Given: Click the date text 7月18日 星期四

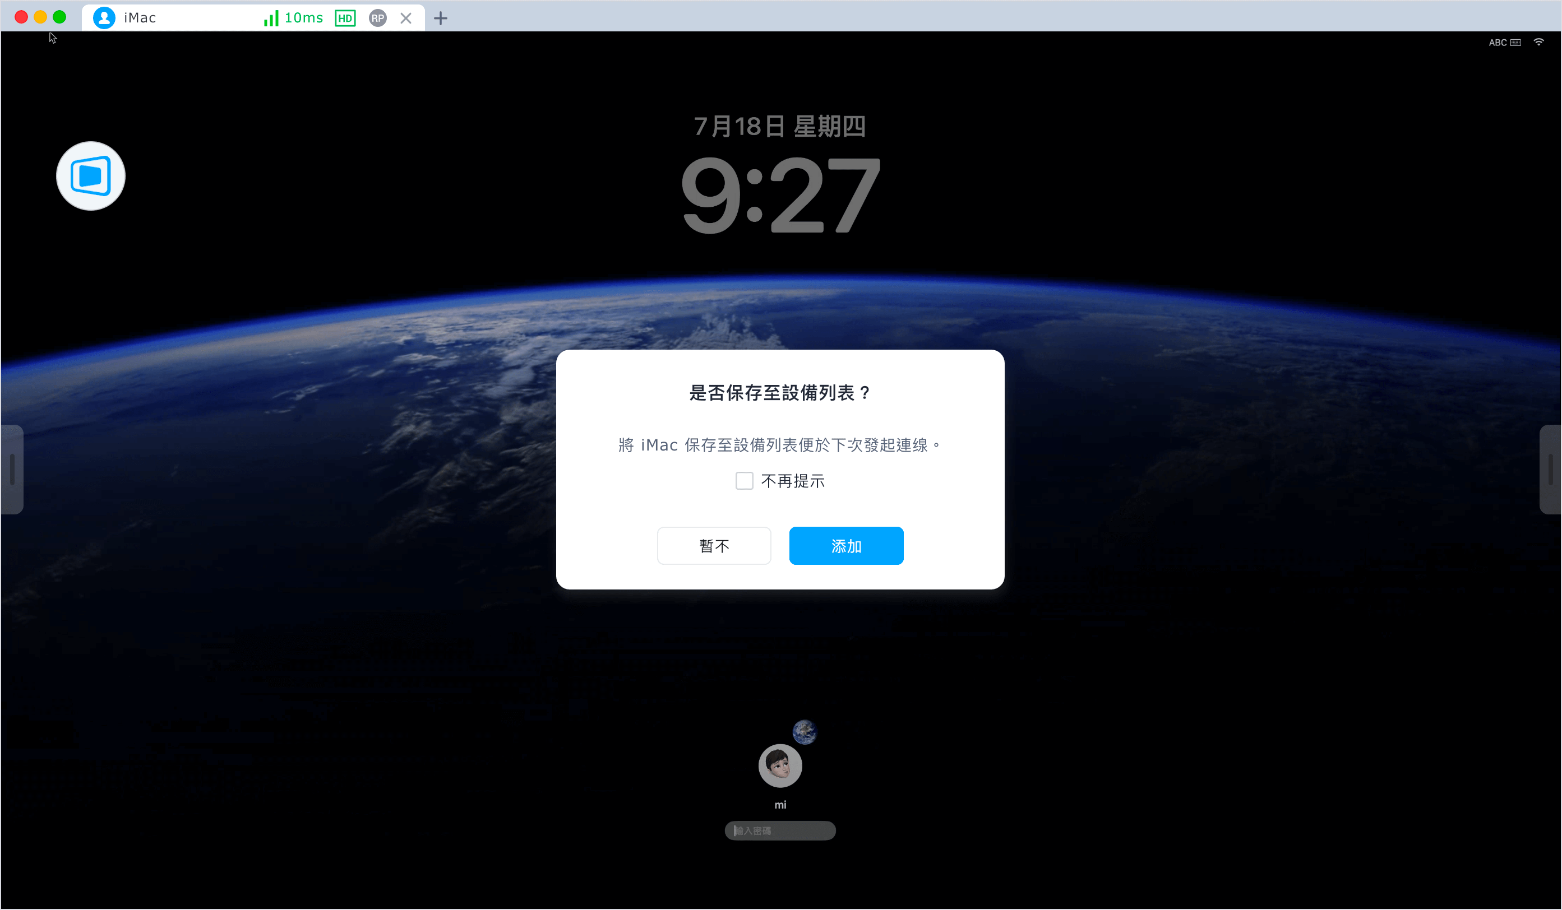Looking at the screenshot, I should (780, 127).
